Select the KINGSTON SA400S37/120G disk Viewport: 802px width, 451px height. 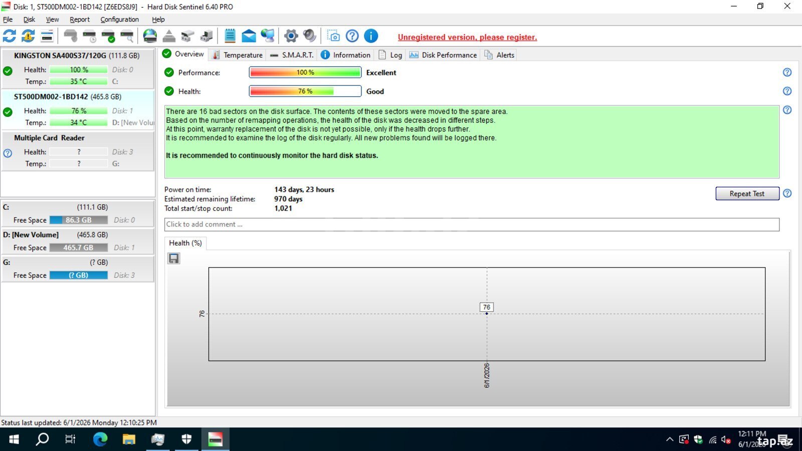coord(78,69)
